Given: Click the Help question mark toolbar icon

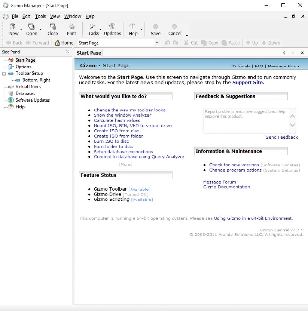Looking at the screenshot, I should tap(132, 26).
